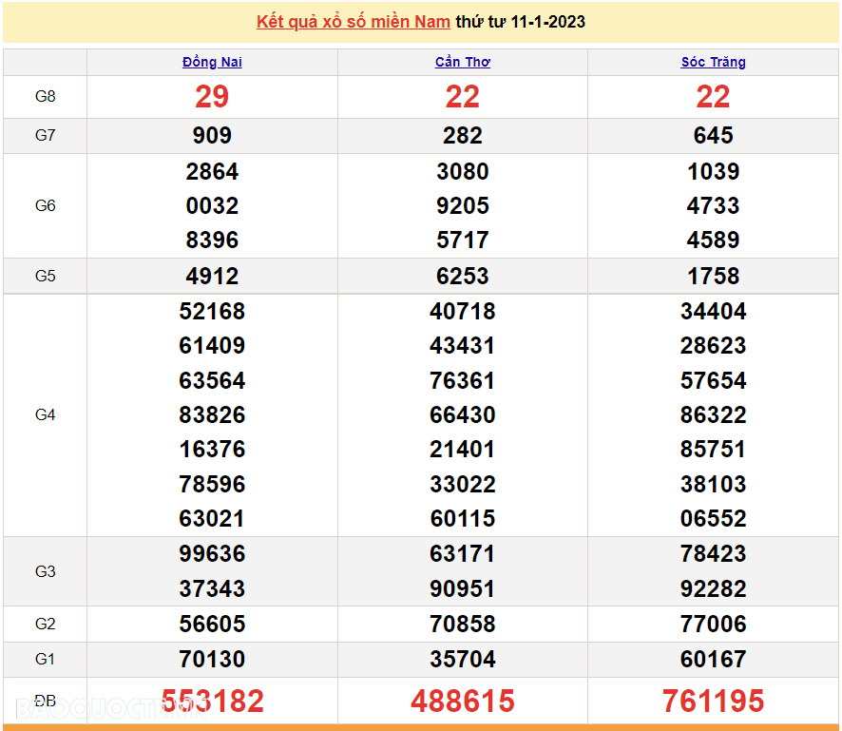842x731 pixels.
Task: Click the G7 number 909
Action: point(212,136)
